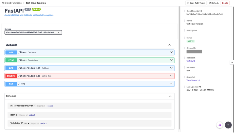234x133 pixels.
Task: Click the red DELETE method badge
Action: click(11, 76)
